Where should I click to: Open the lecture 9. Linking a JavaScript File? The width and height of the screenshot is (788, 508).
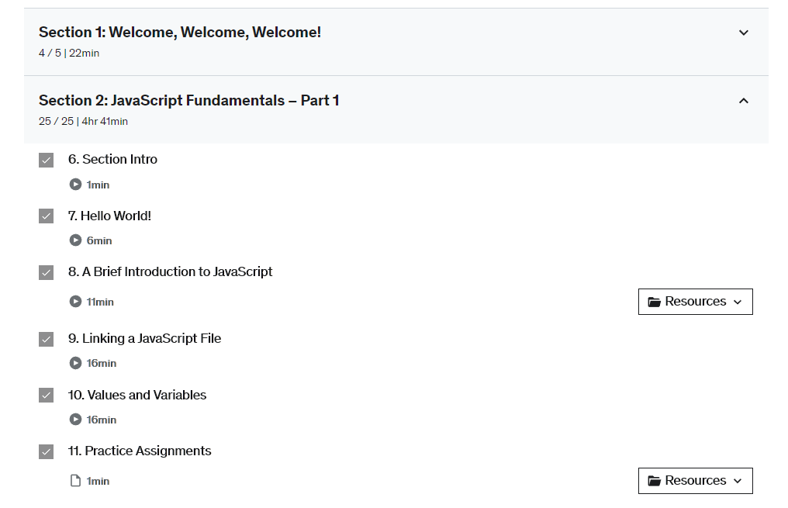pyautogui.click(x=144, y=338)
